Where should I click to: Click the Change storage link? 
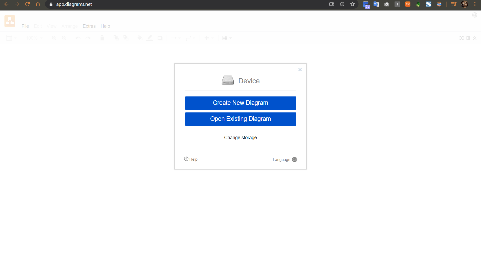[240, 138]
